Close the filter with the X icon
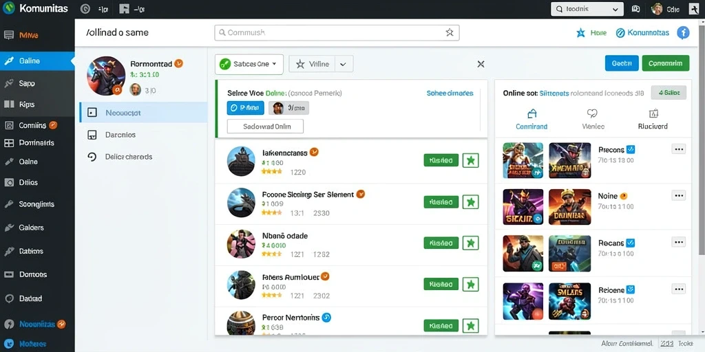The width and height of the screenshot is (705, 352). (x=481, y=64)
